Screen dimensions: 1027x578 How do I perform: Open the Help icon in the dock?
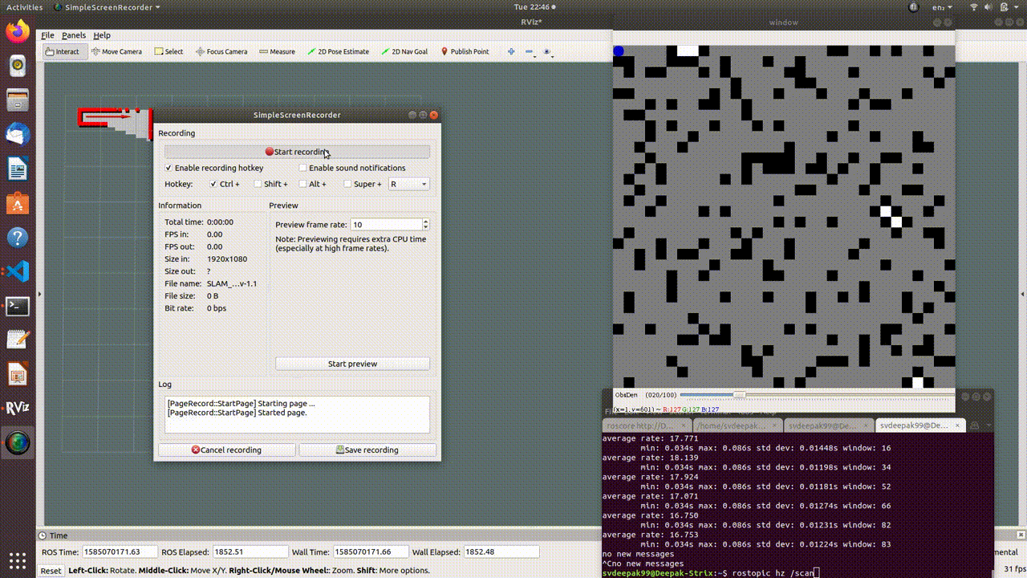[18, 238]
